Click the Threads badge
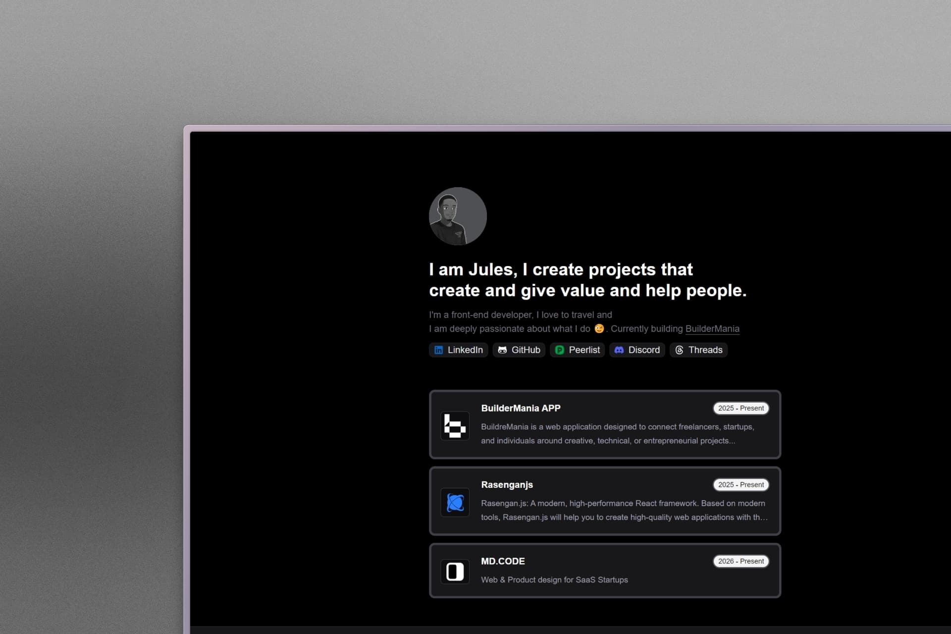 pyautogui.click(x=698, y=350)
